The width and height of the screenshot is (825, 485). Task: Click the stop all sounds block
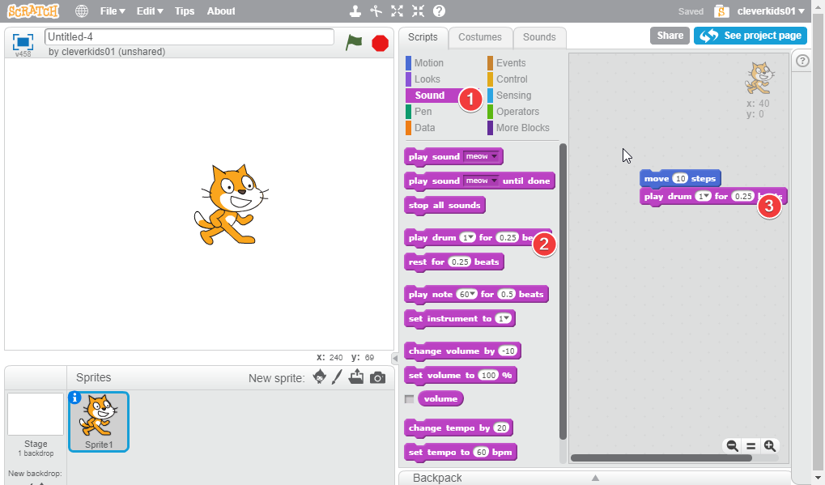444,205
